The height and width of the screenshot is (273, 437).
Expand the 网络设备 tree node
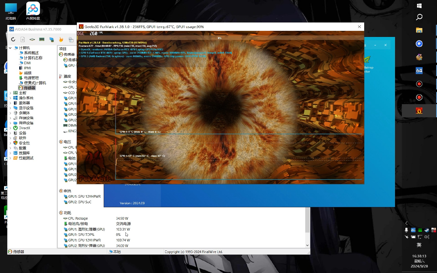pos(10,123)
